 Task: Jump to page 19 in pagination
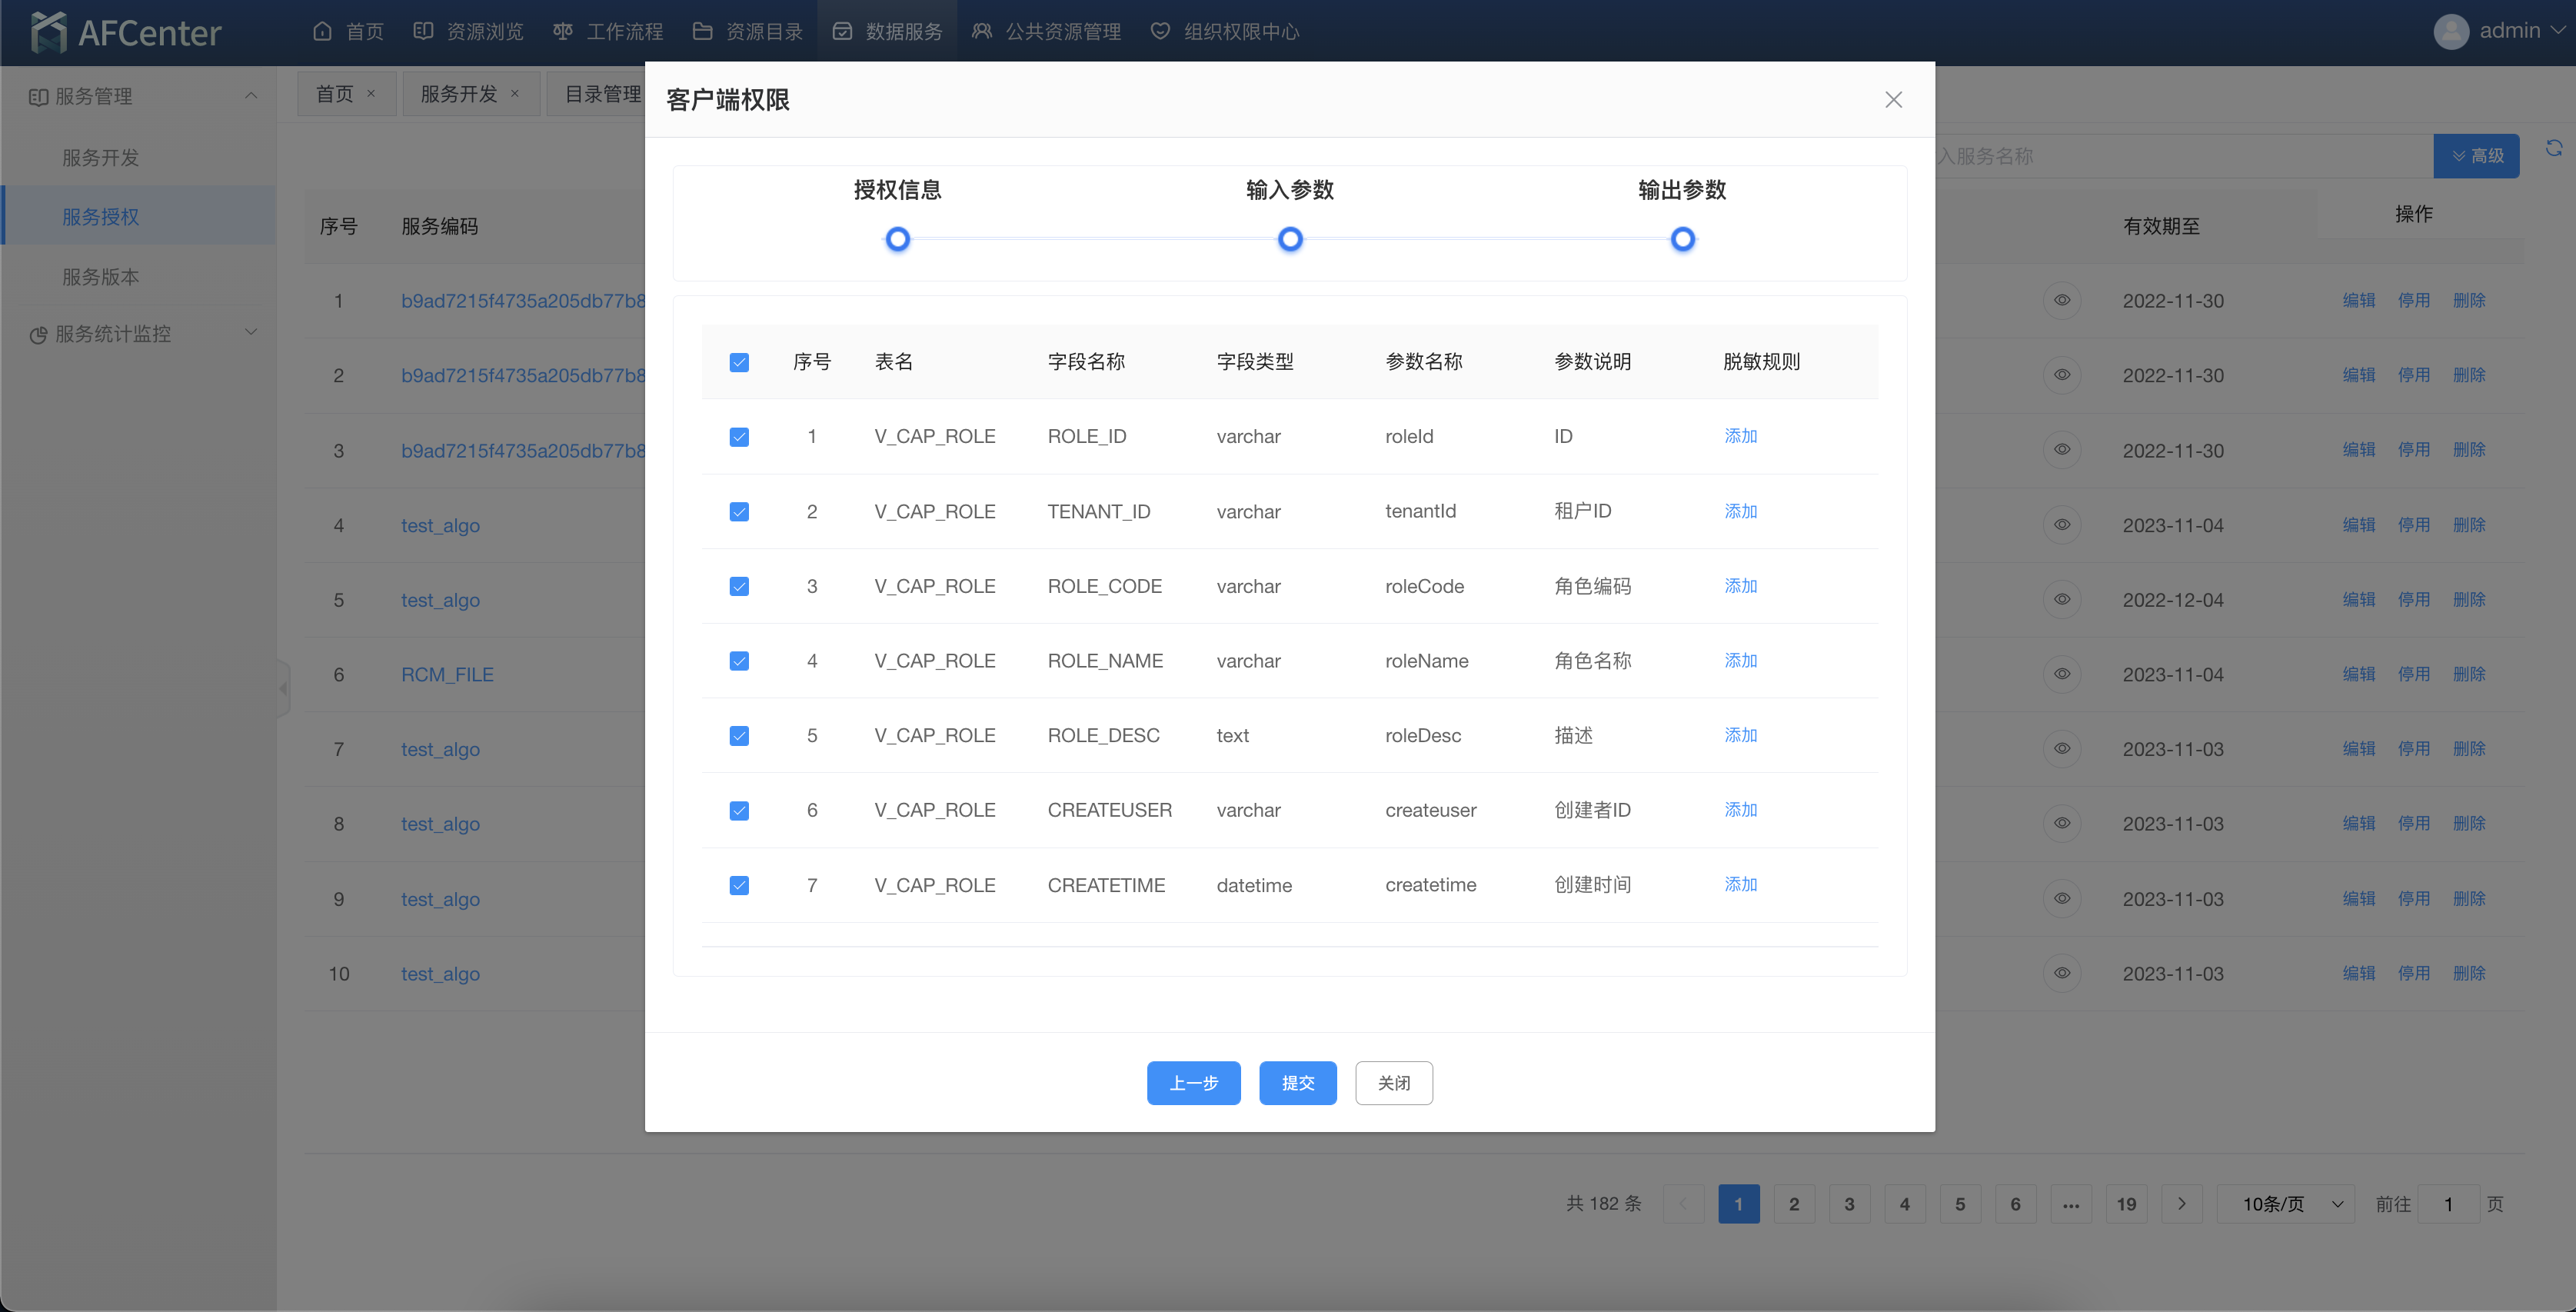pyautogui.click(x=2126, y=1203)
